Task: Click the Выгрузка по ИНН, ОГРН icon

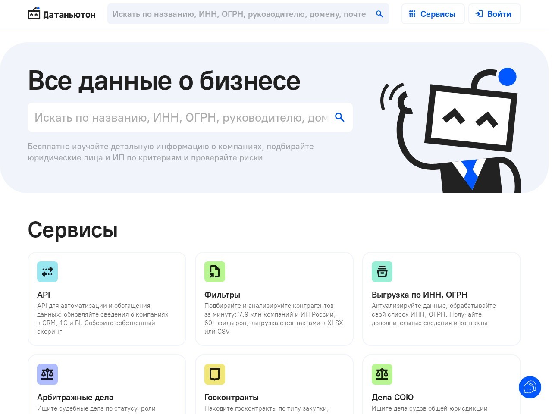Action: (x=382, y=272)
